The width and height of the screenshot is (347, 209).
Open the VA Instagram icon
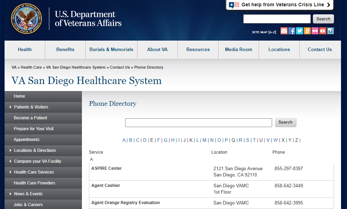click(330, 31)
